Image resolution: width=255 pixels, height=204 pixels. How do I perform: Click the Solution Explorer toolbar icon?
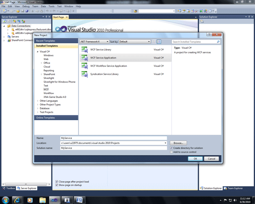pyautogui.click(x=179, y=11)
